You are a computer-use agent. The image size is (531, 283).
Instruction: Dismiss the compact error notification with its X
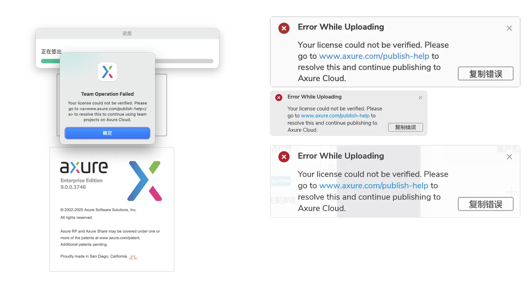point(420,97)
